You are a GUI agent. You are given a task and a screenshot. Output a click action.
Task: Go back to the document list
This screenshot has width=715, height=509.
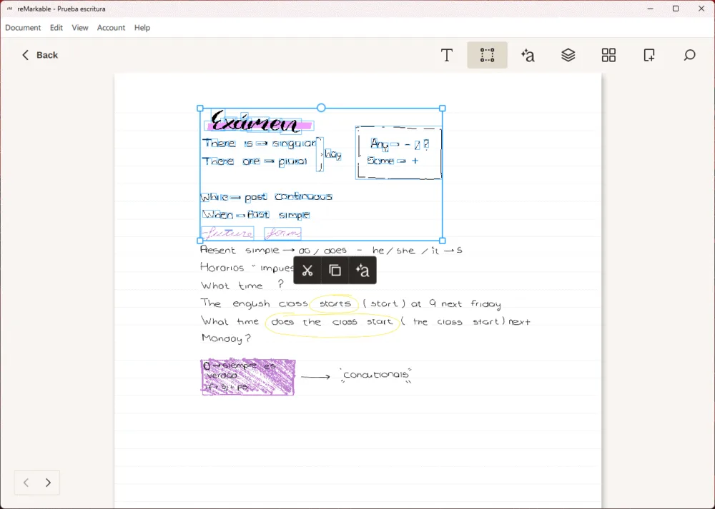coord(40,55)
